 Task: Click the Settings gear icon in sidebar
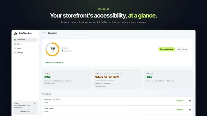(15, 53)
